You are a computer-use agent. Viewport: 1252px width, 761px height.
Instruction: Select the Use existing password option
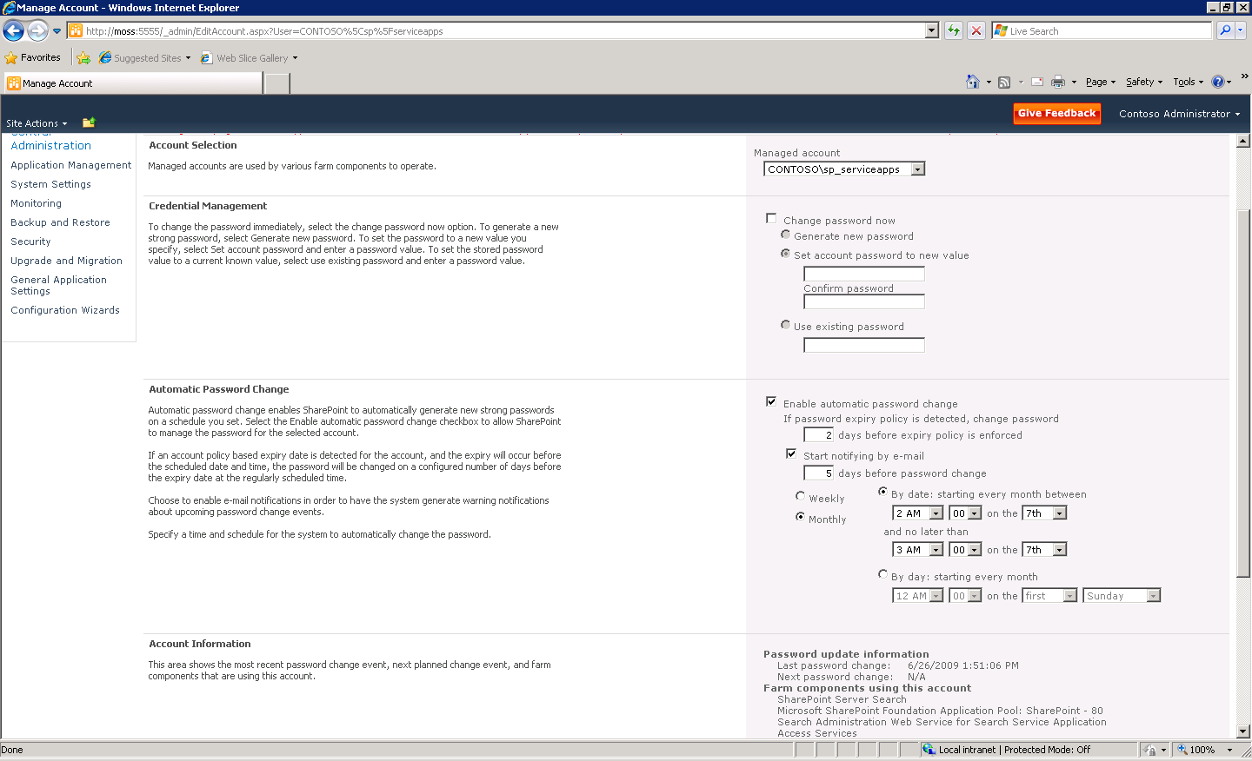point(785,325)
